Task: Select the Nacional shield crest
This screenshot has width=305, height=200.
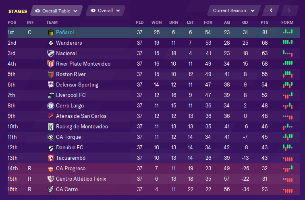Action: [51, 54]
